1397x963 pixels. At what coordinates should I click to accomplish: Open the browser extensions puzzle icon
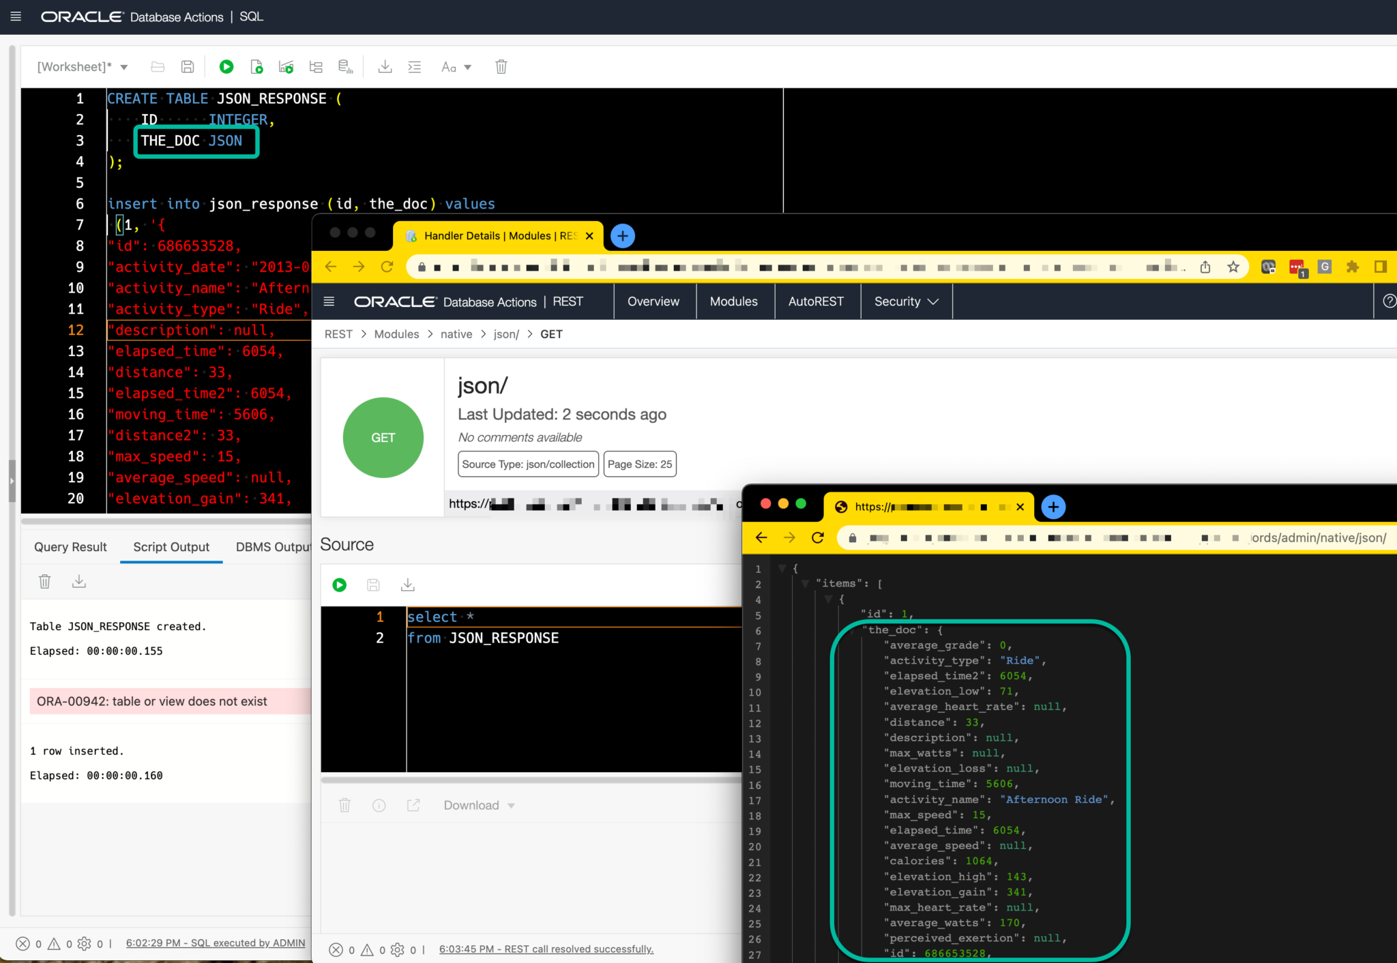(1353, 267)
